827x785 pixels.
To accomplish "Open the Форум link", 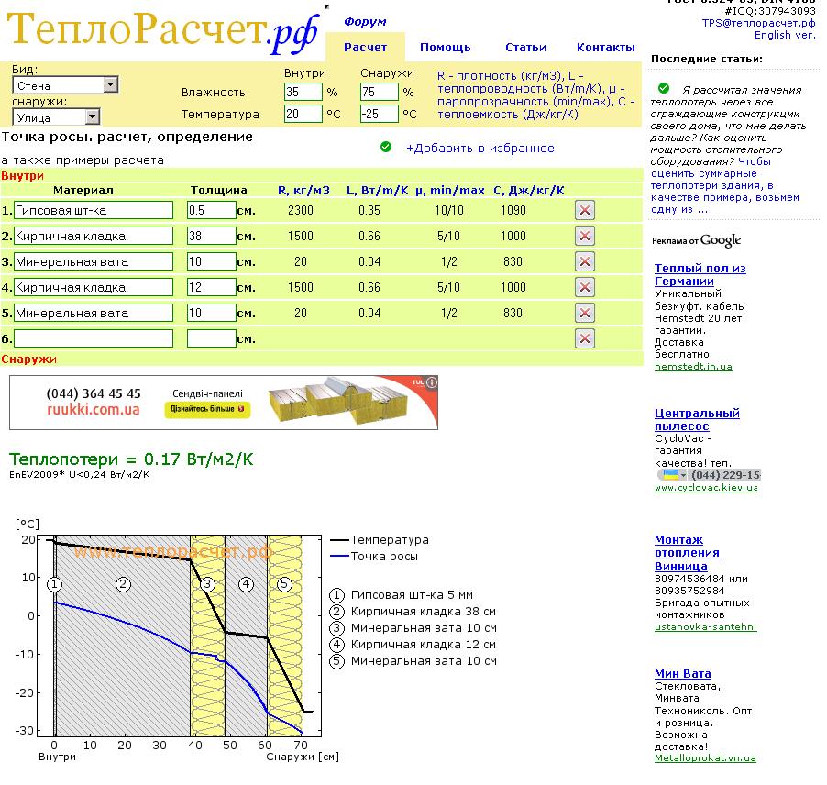I will click(365, 22).
